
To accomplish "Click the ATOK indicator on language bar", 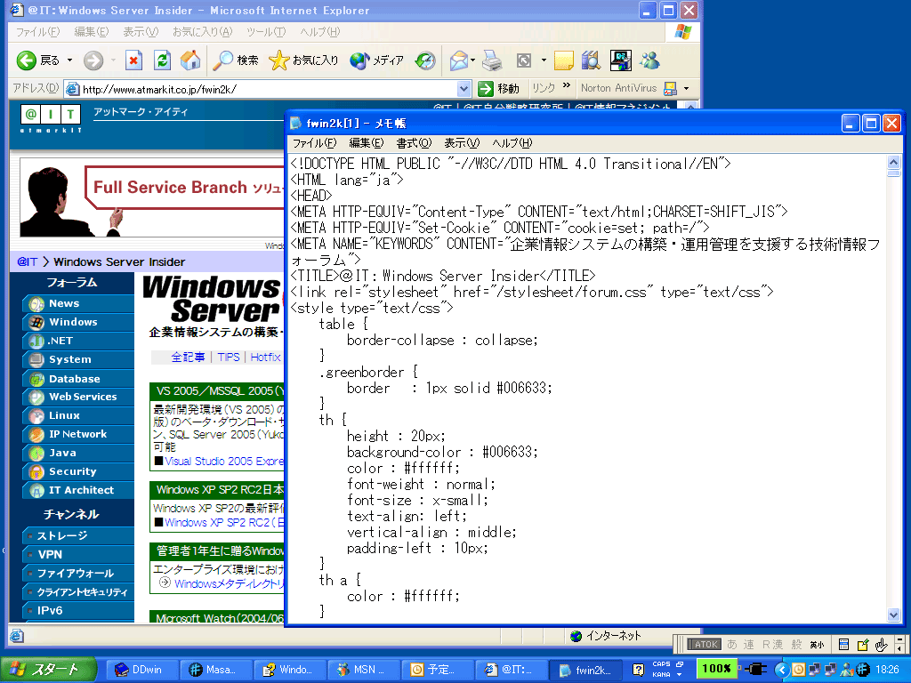I will [x=705, y=644].
